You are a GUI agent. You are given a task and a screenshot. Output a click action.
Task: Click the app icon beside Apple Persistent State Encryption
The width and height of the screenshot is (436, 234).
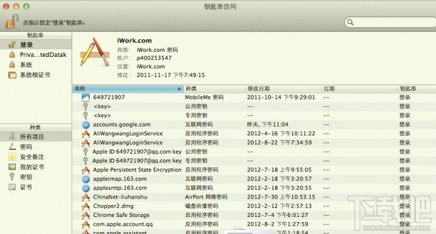click(x=85, y=169)
